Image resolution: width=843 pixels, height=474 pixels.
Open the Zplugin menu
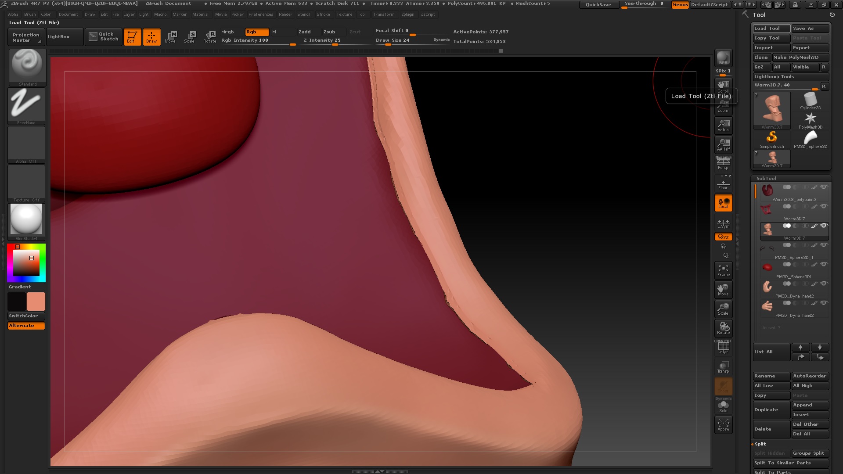[x=407, y=14]
